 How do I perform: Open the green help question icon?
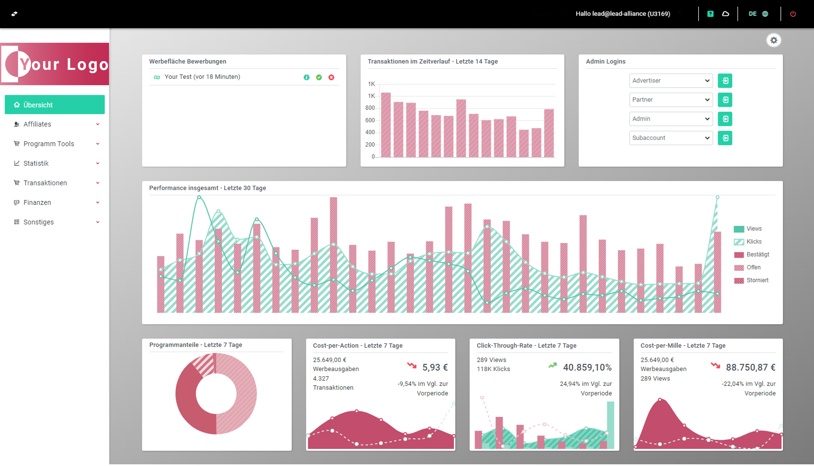[710, 14]
